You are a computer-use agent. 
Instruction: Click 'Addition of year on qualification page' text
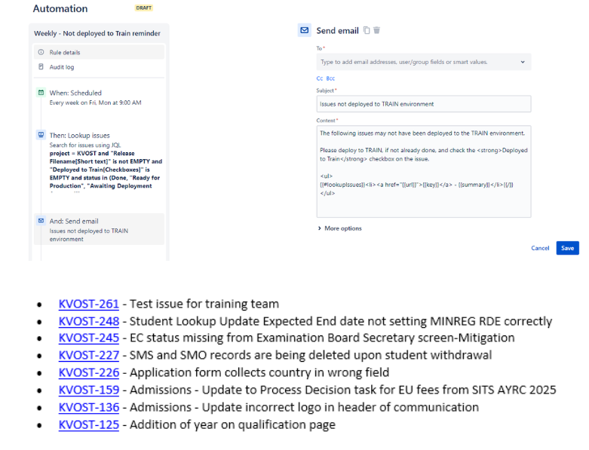coord(232,424)
